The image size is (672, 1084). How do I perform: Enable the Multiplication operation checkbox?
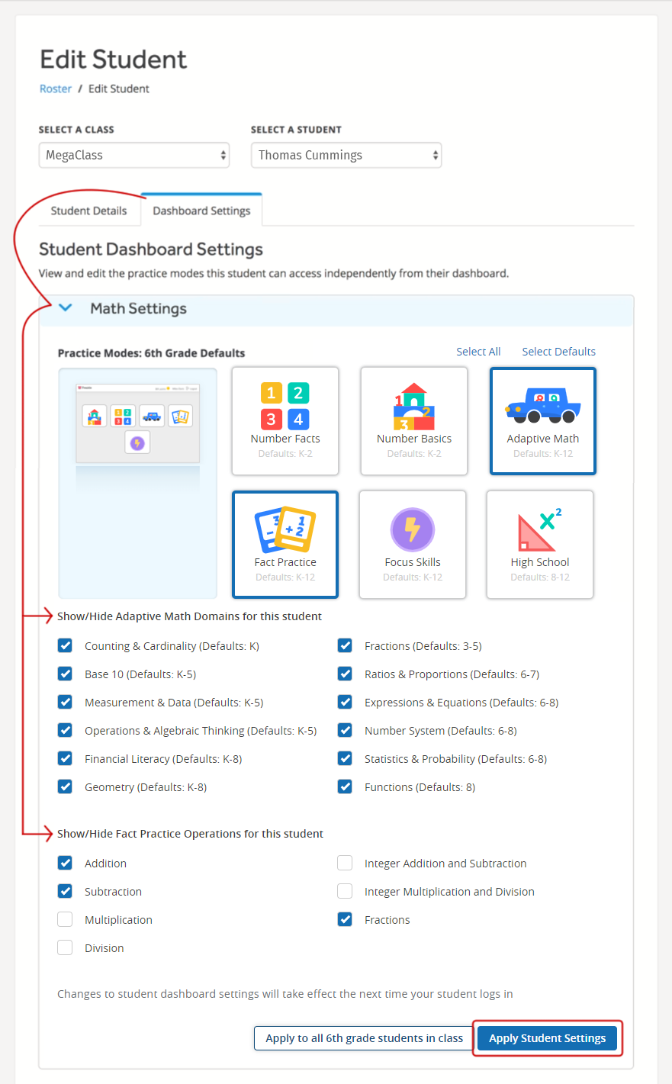[x=66, y=920]
